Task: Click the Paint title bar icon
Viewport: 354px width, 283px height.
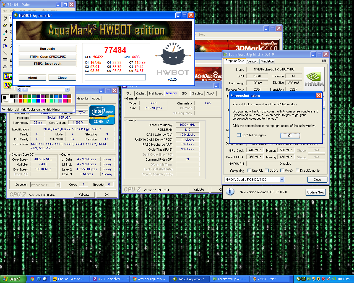Action: pos(4,5)
